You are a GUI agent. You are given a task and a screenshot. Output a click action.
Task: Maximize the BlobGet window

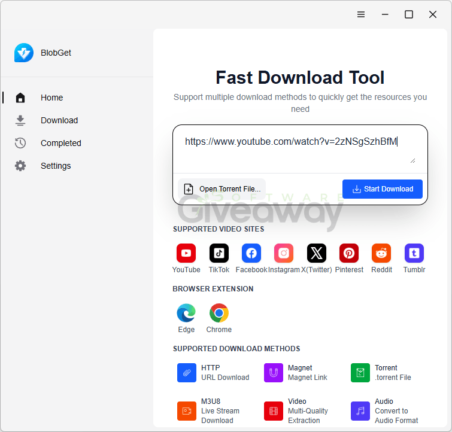point(409,14)
